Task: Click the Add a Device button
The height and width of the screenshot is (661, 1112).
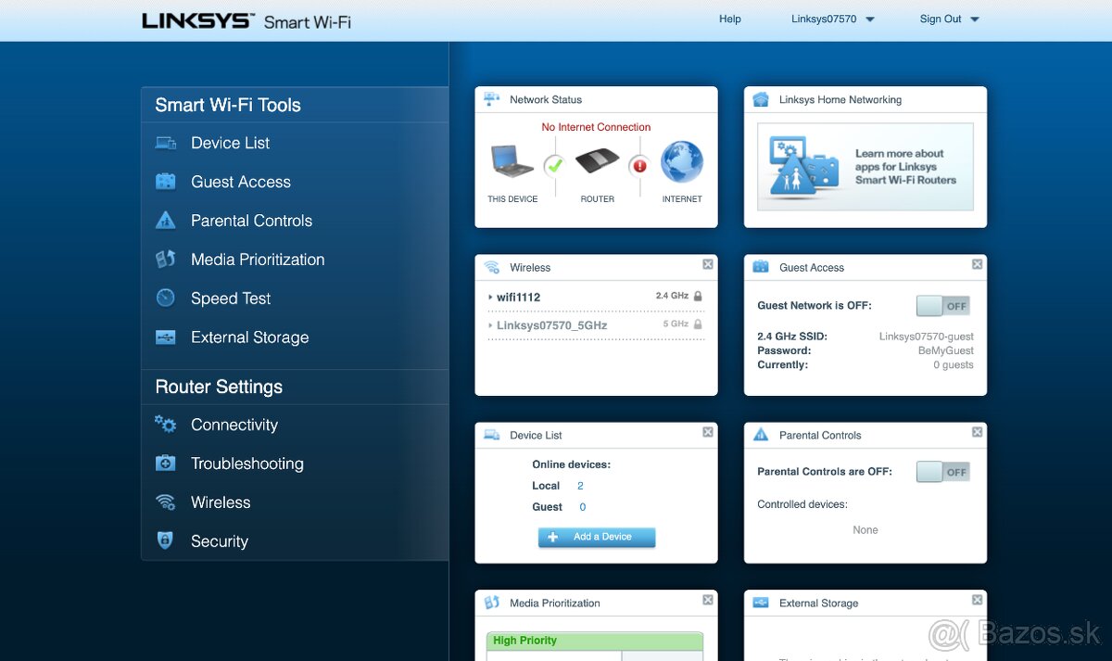Action: tap(597, 537)
